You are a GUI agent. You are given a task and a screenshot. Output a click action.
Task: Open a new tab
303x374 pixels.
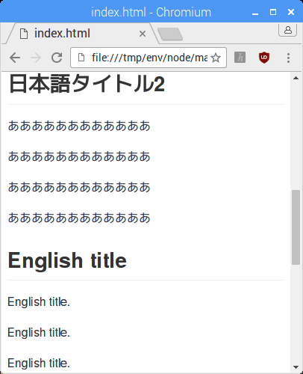170,34
